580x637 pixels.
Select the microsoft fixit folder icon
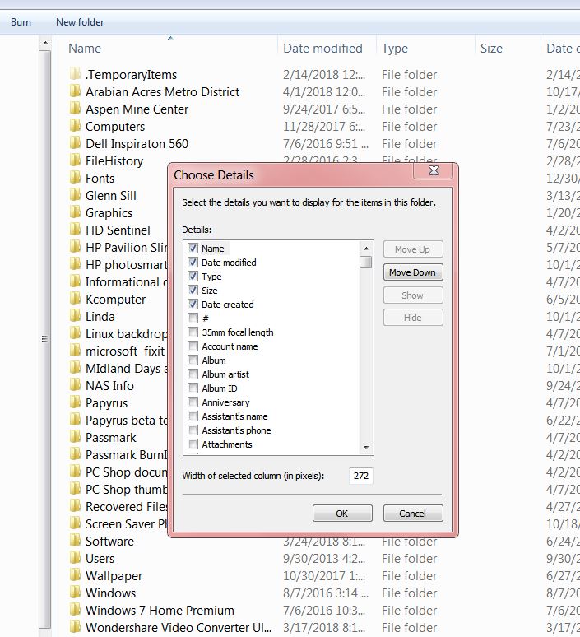pyautogui.click(x=75, y=351)
